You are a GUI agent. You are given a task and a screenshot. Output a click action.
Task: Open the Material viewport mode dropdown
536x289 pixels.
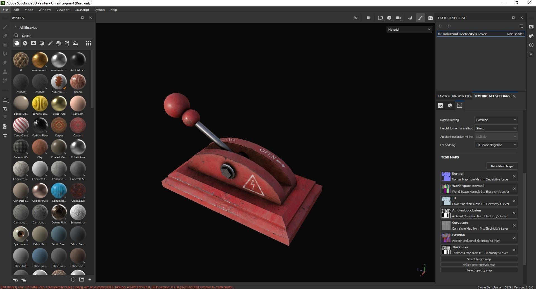tap(409, 29)
